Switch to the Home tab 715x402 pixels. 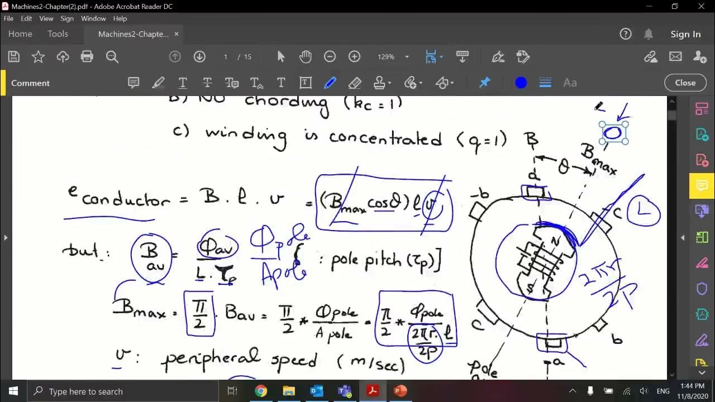[x=20, y=34]
